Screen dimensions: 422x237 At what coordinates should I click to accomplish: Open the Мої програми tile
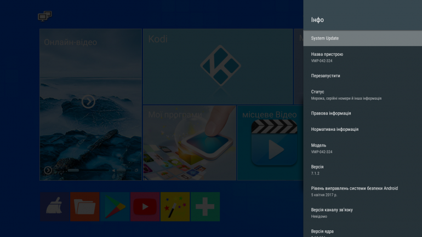(190, 143)
